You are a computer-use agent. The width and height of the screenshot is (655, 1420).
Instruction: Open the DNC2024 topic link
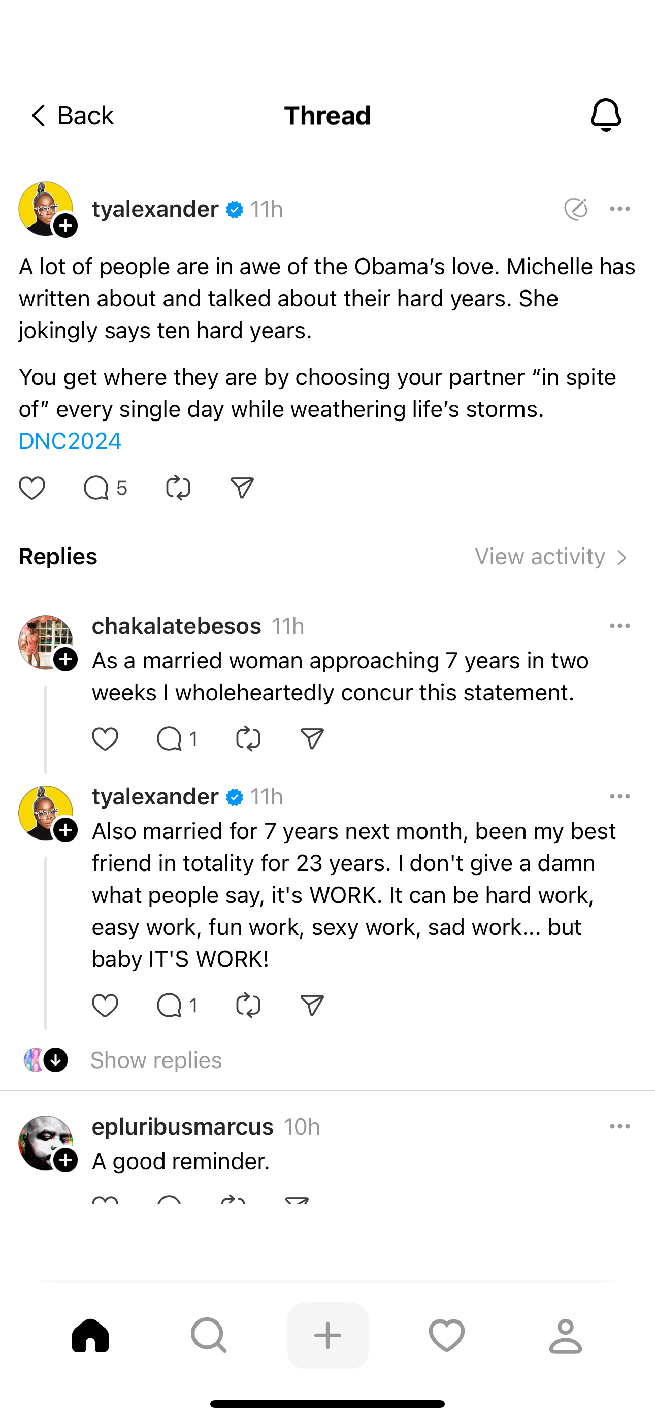coord(70,441)
